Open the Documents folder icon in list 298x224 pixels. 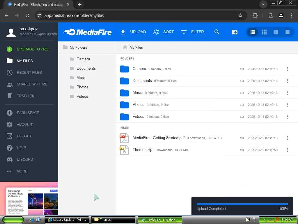[125, 81]
